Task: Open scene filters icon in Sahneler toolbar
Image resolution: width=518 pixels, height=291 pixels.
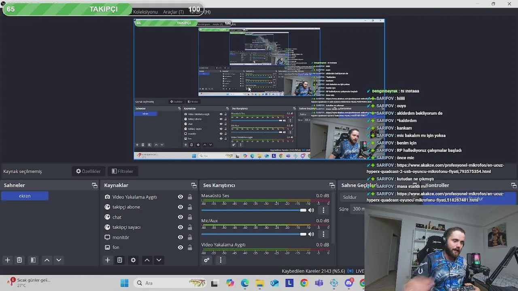Action: tap(33, 260)
